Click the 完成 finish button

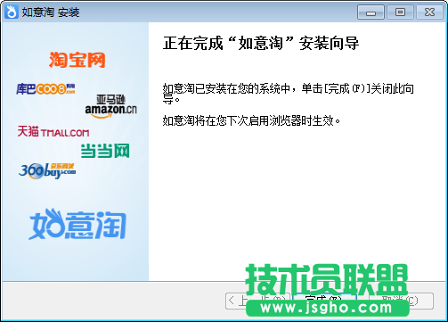[x=324, y=301]
